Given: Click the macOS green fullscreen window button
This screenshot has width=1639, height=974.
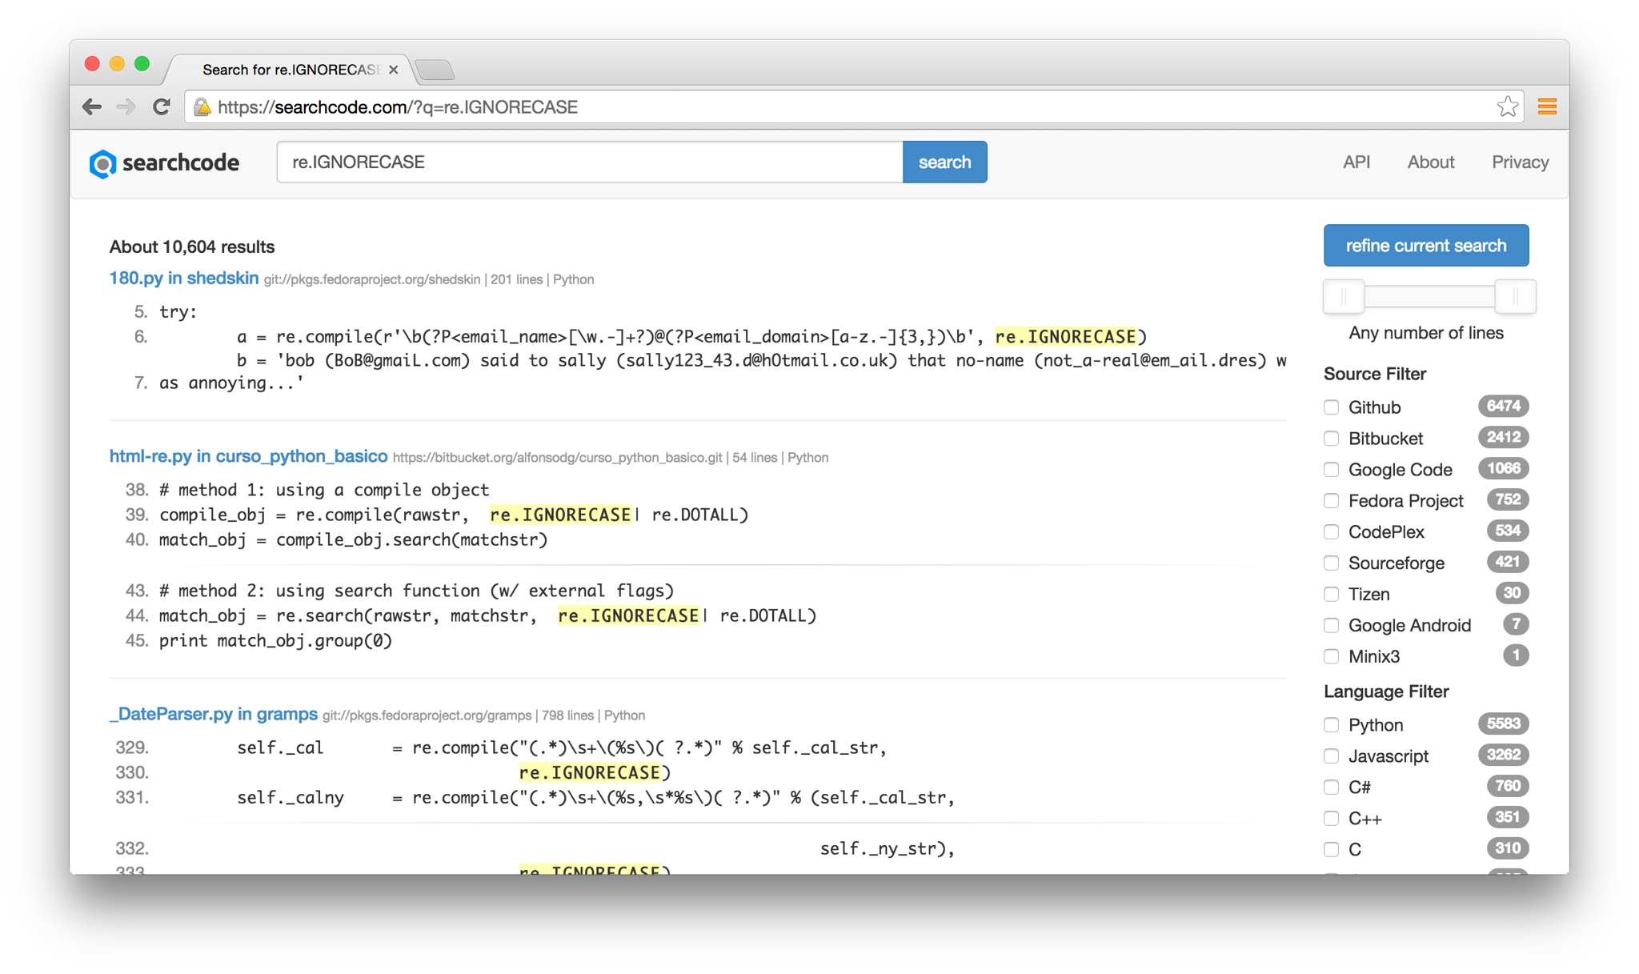Looking at the screenshot, I should pos(142,64).
